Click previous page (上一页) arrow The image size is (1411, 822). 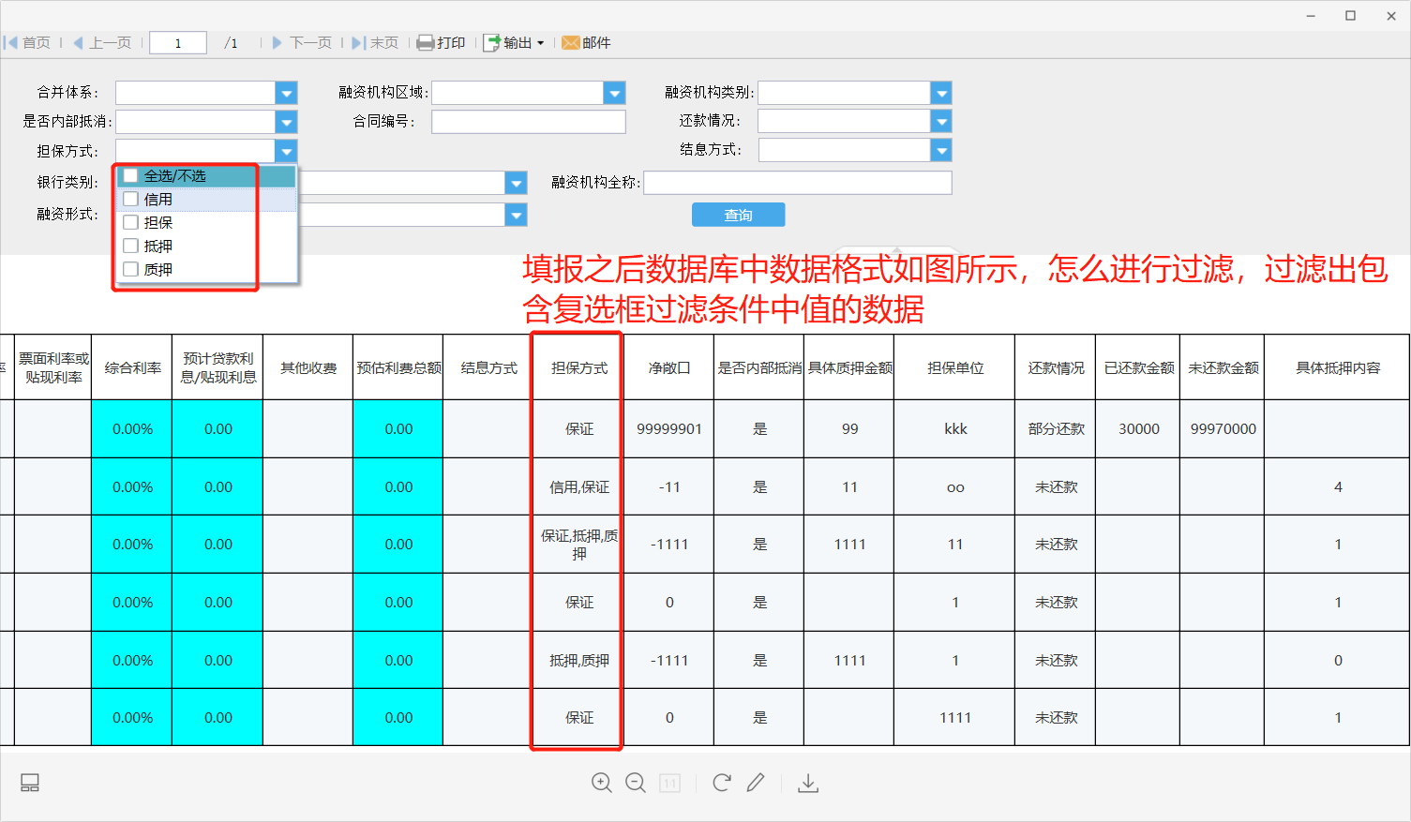click(79, 43)
